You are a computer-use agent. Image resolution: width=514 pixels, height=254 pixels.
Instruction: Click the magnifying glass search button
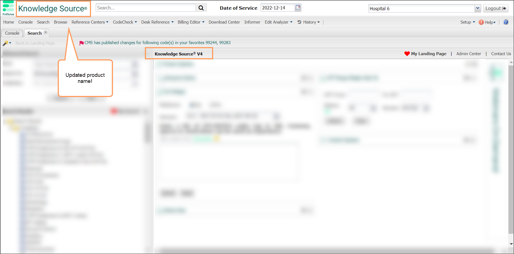coord(201,8)
